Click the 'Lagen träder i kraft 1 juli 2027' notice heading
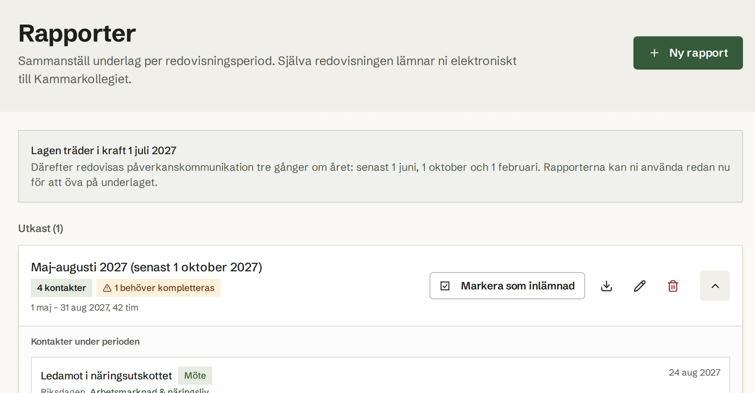This screenshot has height=393, width=755. (x=103, y=150)
